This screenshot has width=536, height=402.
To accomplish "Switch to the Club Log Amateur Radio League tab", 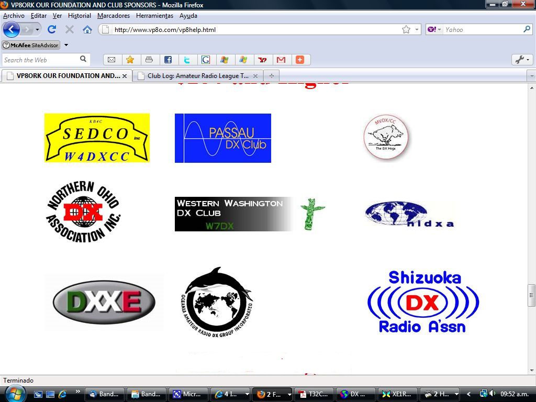I will [197, 76].
